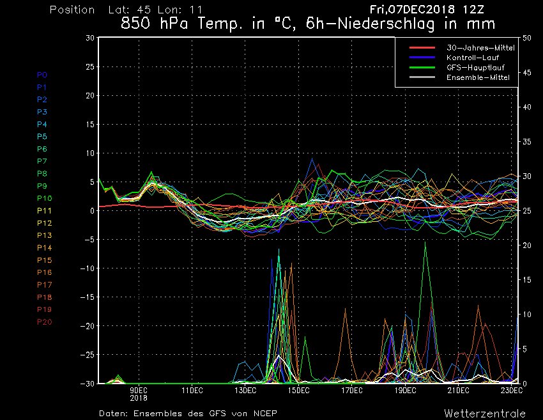
Task: Click the '19DEC' date axis label
Action: [x=405, y=391]
